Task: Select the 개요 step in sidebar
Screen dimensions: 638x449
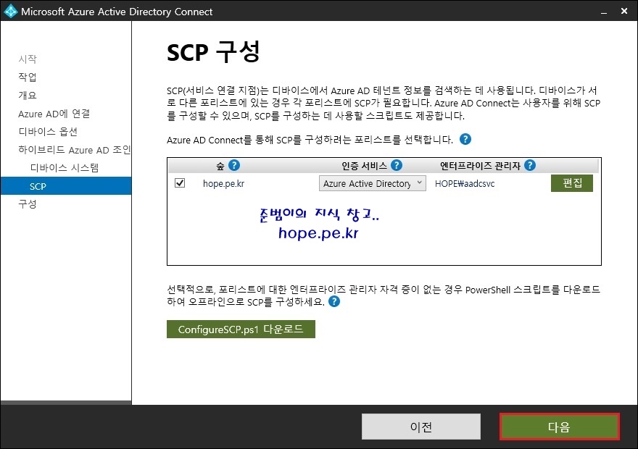Action: [28, 95]
